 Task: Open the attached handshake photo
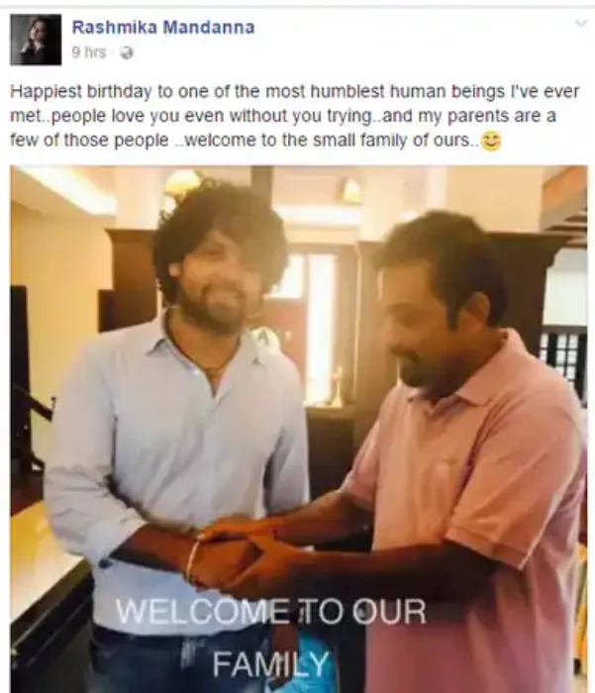tap(299, 429)
